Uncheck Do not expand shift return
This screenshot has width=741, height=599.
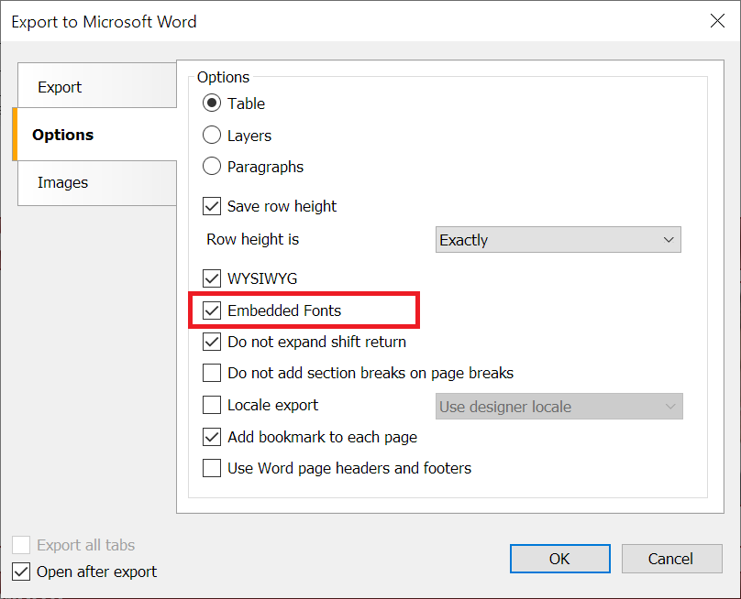[212, 342]
